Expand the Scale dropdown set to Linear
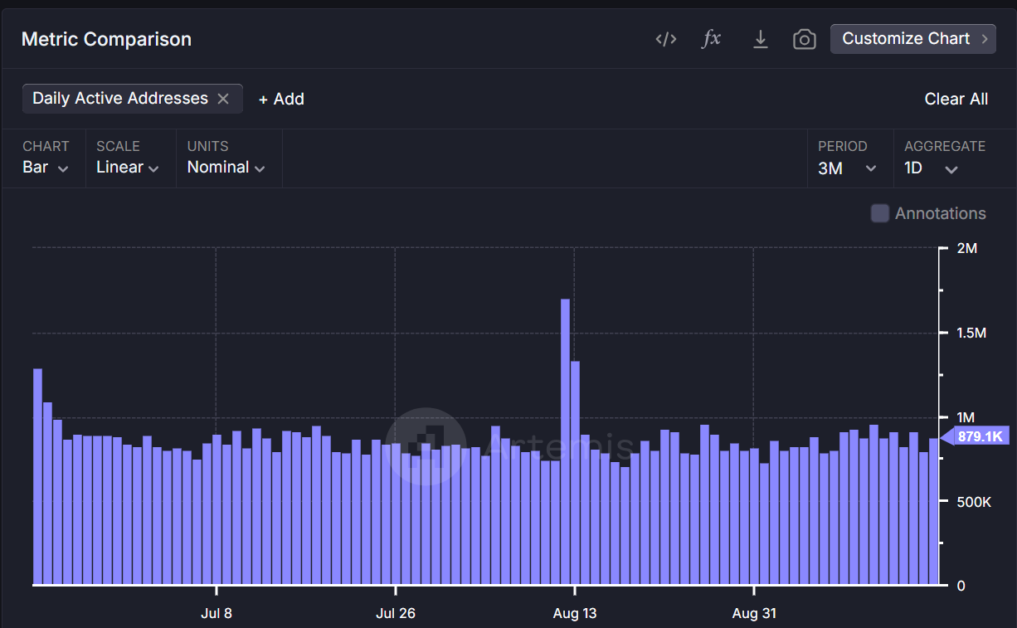Image resolution: width=1017 pixels, height=628 pixels. 128,167
